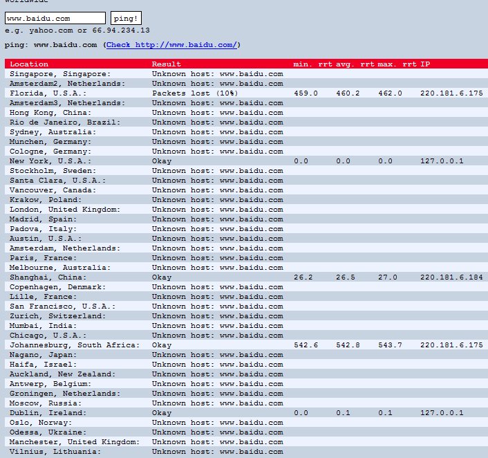Click the ping! button
The image size is (488, 458).
126,18
